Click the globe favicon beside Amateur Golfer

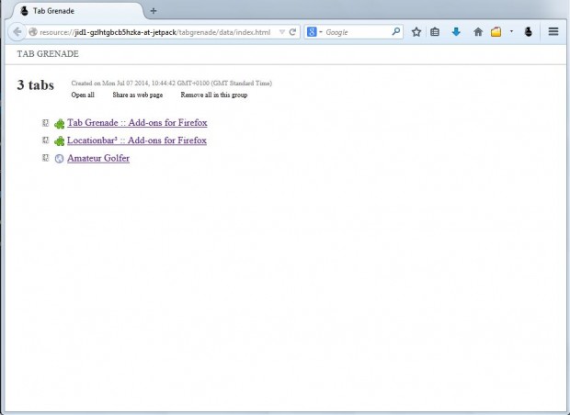coord(59,159)
